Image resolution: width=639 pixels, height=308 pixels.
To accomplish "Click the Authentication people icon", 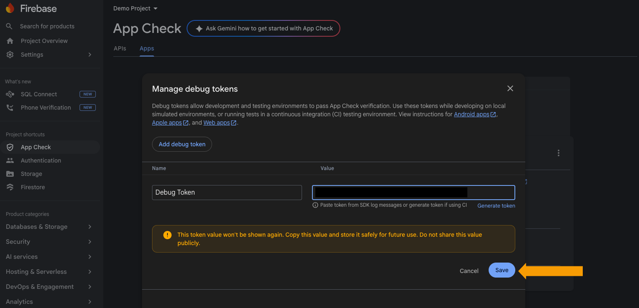I will point(10,160).
